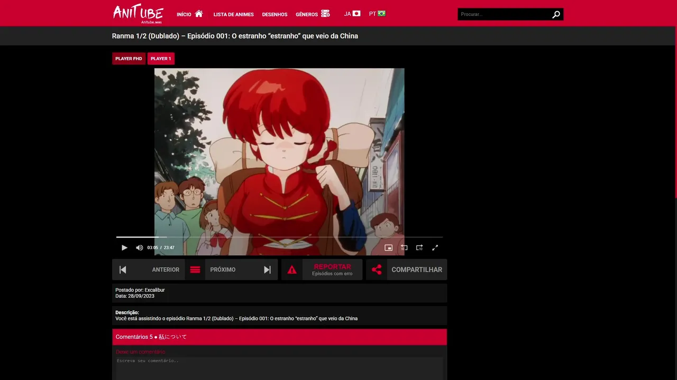677x380 pixels.
Task: Focus the Procurar search field
Action: tap(504, 14)
